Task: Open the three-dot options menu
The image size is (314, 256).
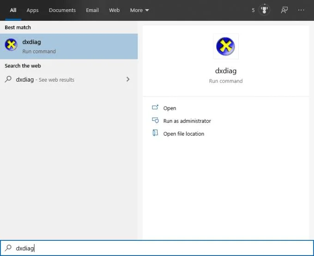Action: tap(301, 10)
